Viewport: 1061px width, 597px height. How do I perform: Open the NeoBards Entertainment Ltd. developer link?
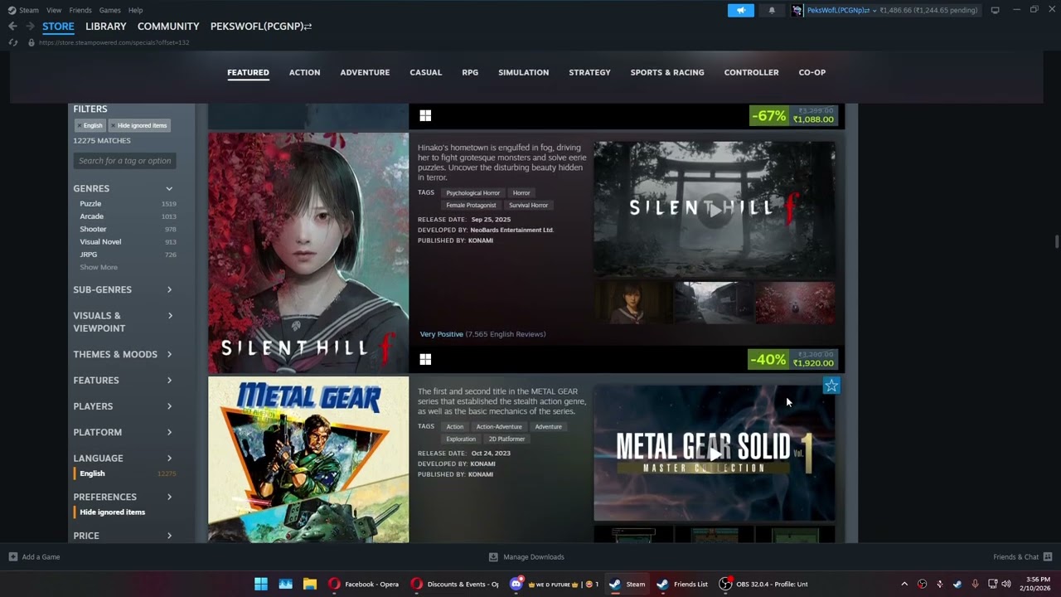pos(511,230)
